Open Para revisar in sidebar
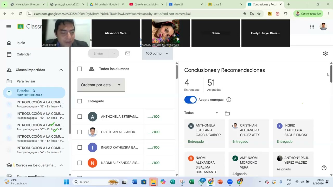Viewport: 333px width, 187px height. (26, 81)
